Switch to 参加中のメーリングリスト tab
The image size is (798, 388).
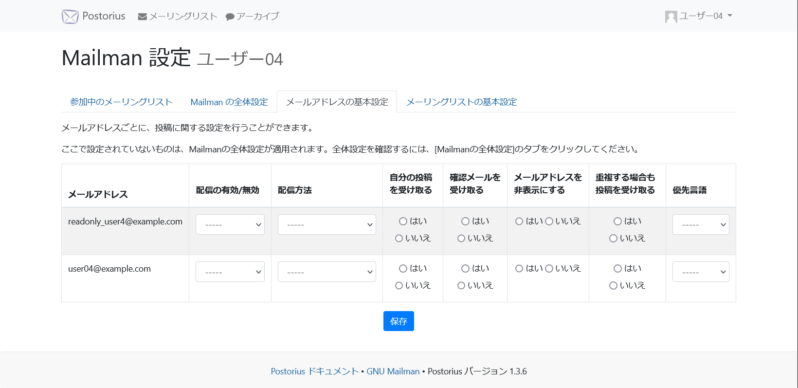click(121, 102)
